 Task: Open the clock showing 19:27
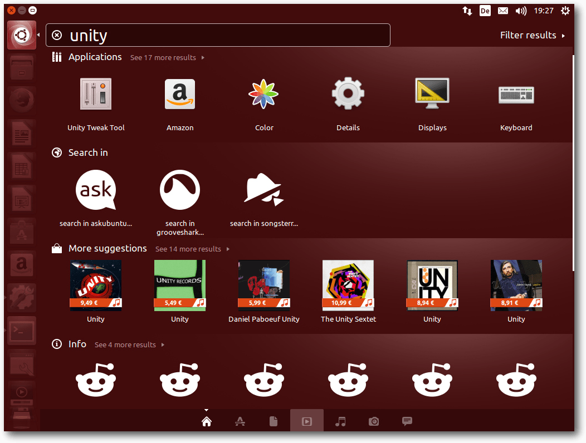coord(544,11)
